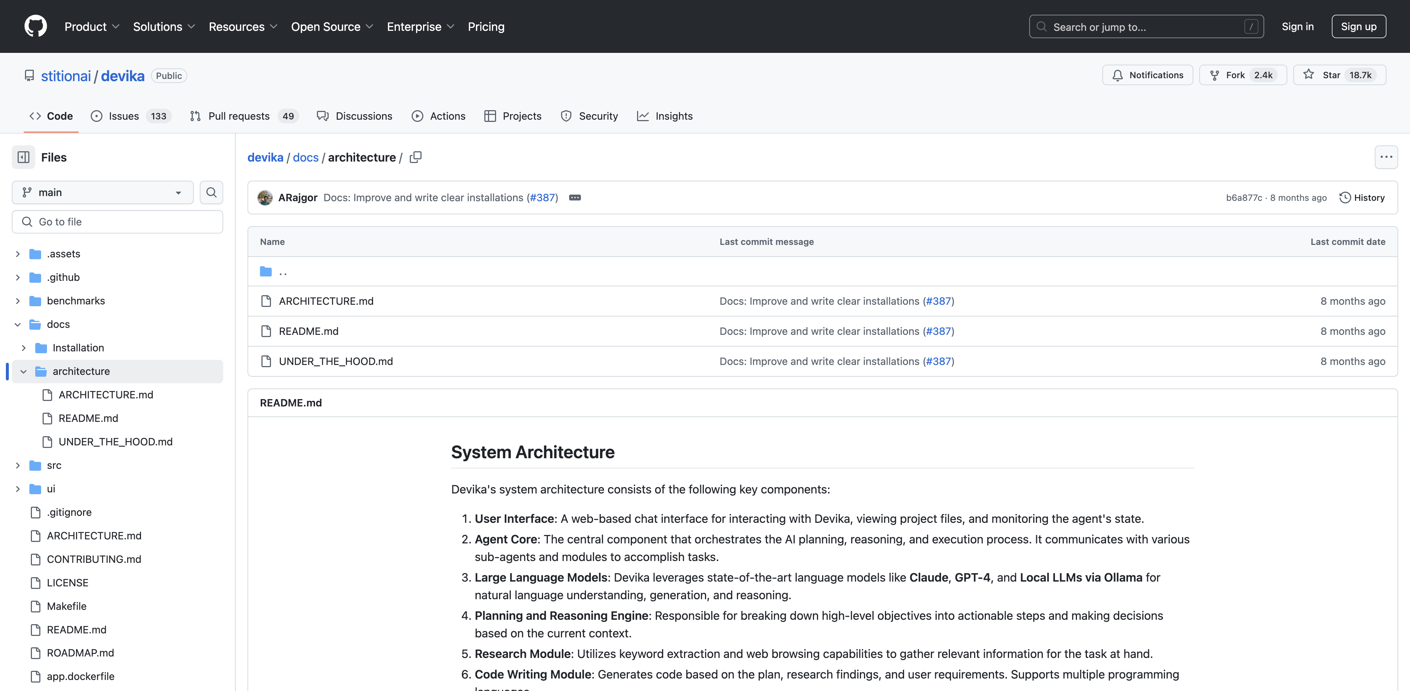This screenshot has height=691, width=1410.
Task: Open the stitionai owner link
Action: pos(66,76)
